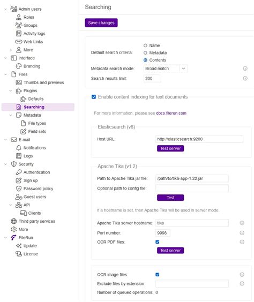The width and height of the screenshot is (254, 302).
Task: Open License under FileRun
Action: (x=31, y=254)
